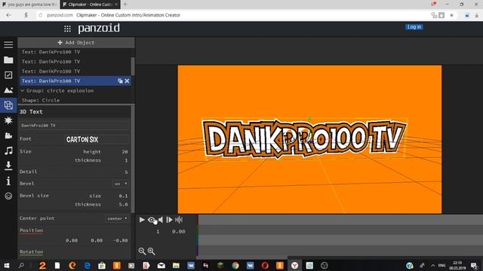Collapse the Group: circle explosion row
The width and height of the screenshot is (483, 271).
pos(22,90)
